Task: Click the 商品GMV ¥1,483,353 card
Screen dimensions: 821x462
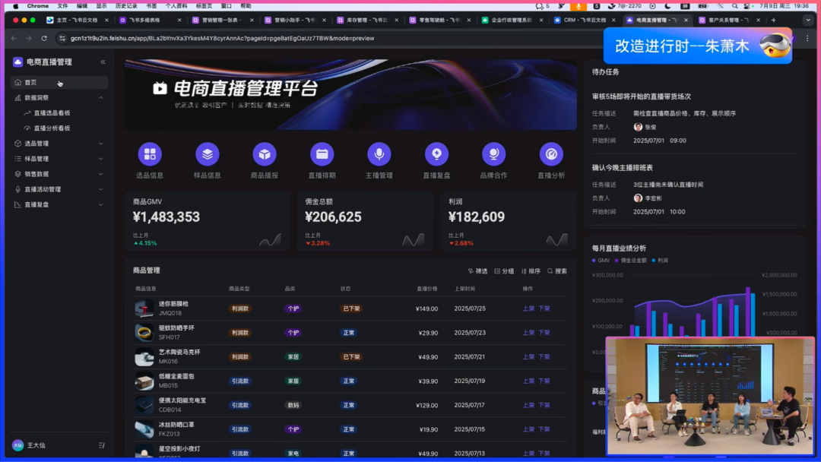Action: tap(208, 222)
